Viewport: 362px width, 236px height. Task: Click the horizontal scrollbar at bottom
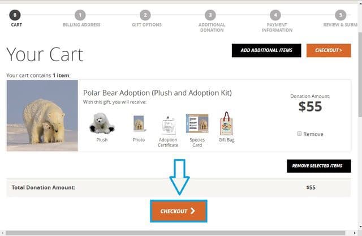tap(175, 233)
